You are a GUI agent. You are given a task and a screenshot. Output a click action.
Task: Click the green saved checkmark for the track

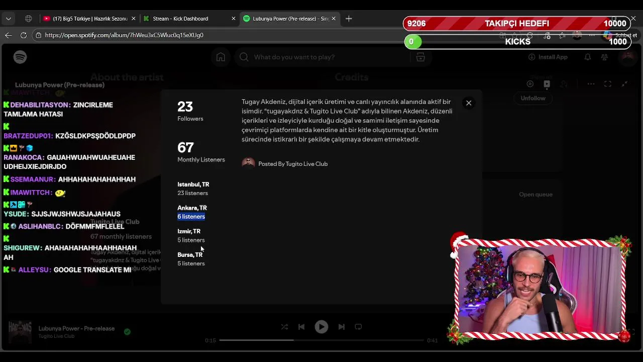click(127, 332)
